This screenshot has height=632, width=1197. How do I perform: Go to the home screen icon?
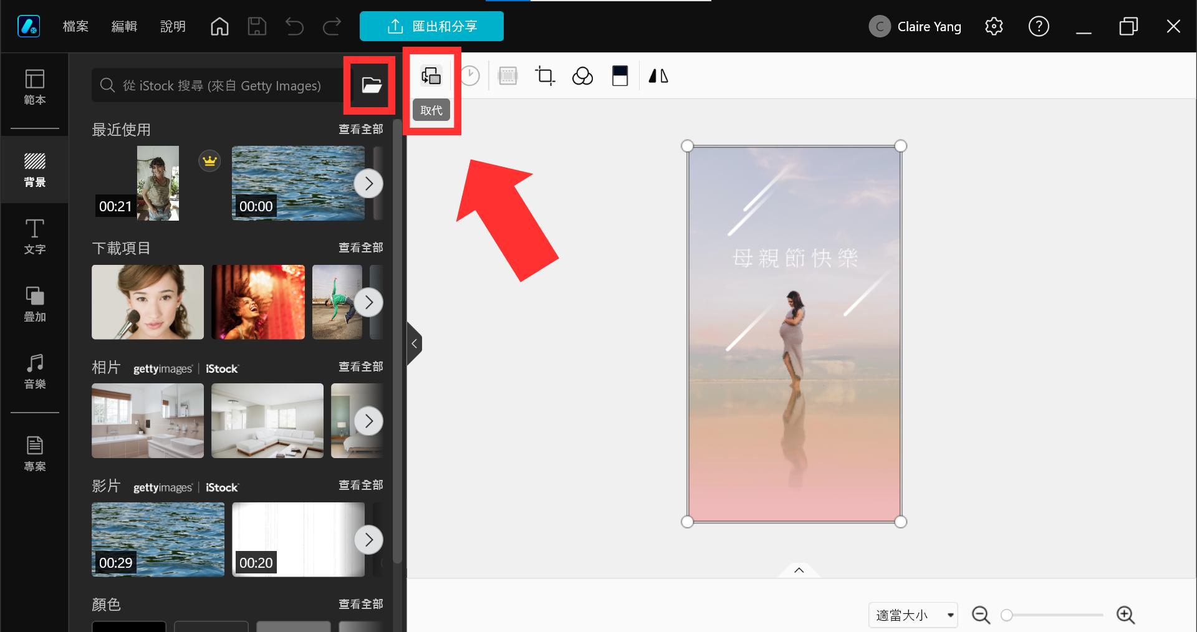click(x=219, y=26)
